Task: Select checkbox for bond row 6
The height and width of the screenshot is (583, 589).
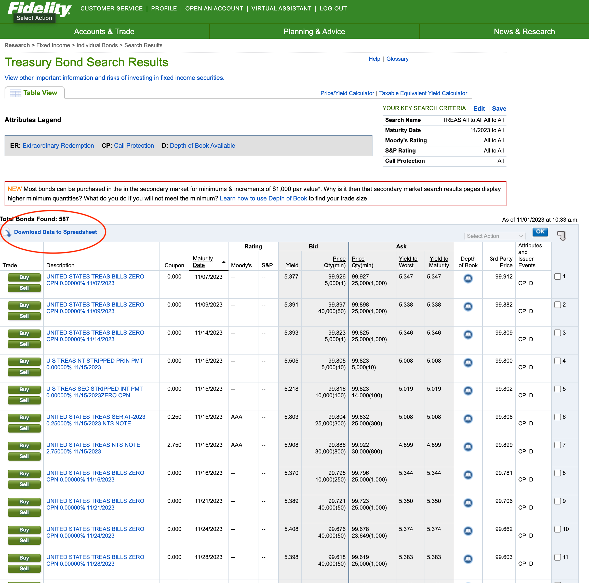Action: click(557, 417)
